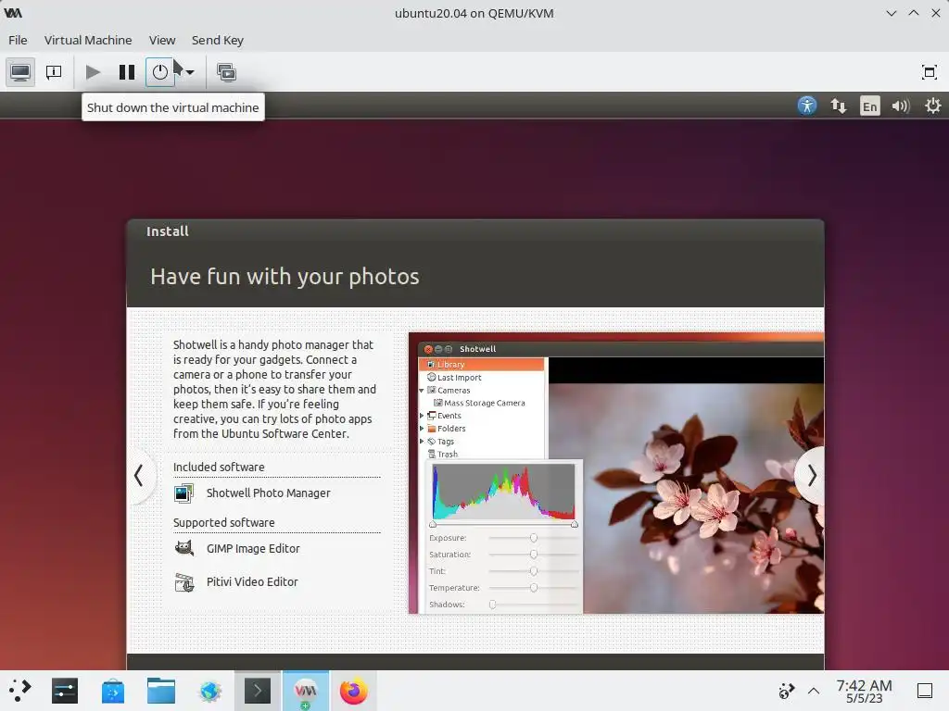The image size is (949, 711).
Task: Show the graphical console view
Action: click(x=20, y=72)
